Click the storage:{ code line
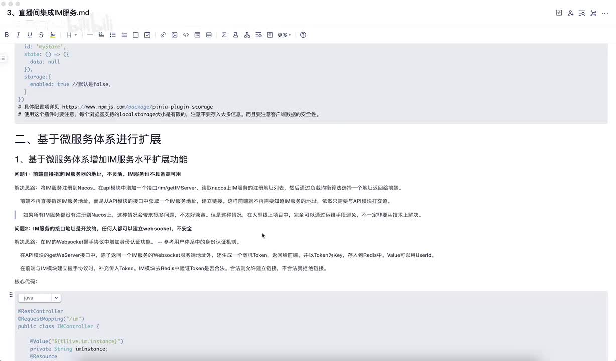 click(38, 77)
